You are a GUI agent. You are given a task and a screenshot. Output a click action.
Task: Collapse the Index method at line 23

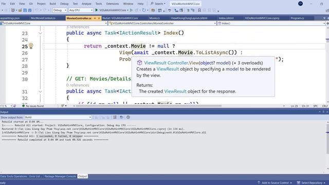tap(40, 33)
